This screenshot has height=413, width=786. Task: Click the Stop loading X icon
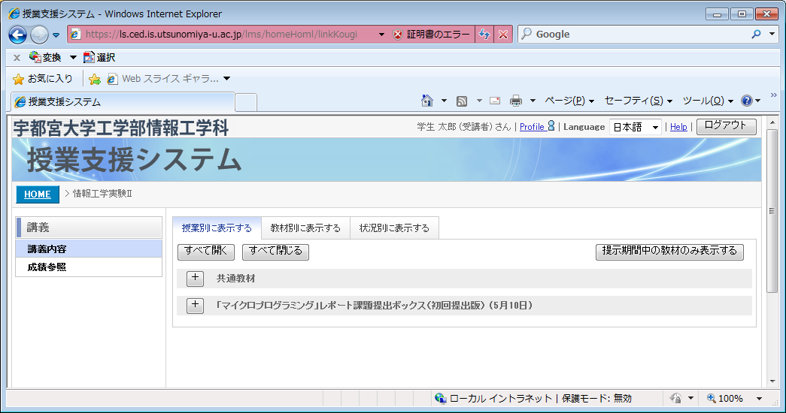tap(503, 35)
